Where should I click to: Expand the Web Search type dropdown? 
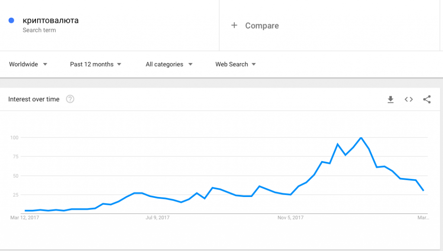pos(235,64)
